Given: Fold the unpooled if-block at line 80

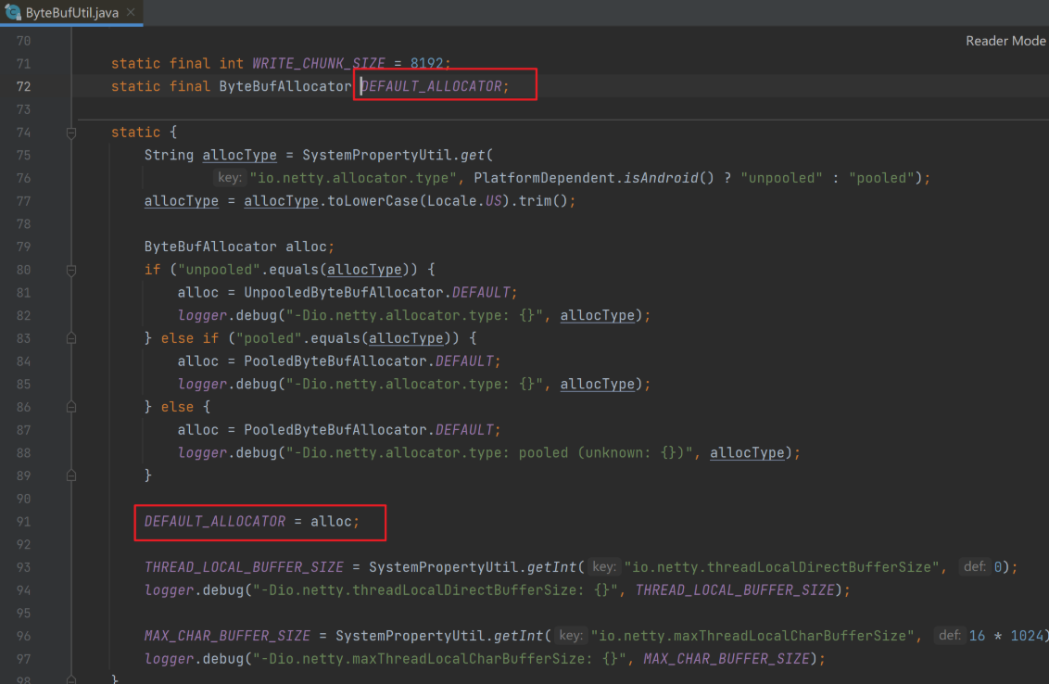Looking at the screenshot, I should pos(71,270).
